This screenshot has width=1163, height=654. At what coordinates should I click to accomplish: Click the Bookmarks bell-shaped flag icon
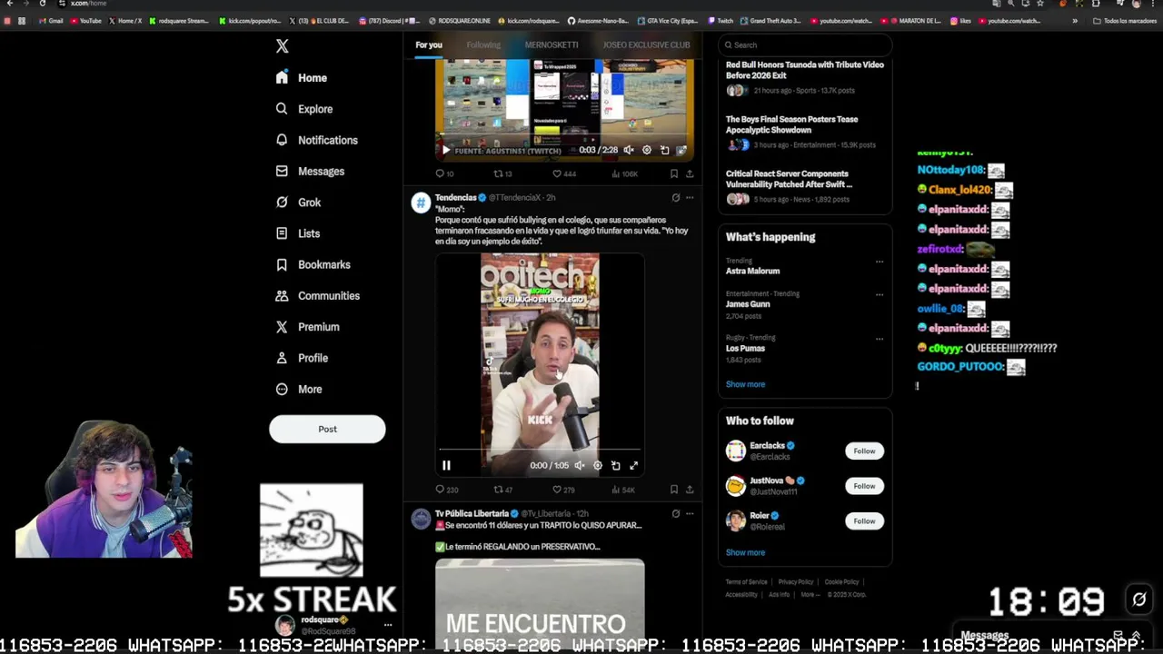pos(282,264)
